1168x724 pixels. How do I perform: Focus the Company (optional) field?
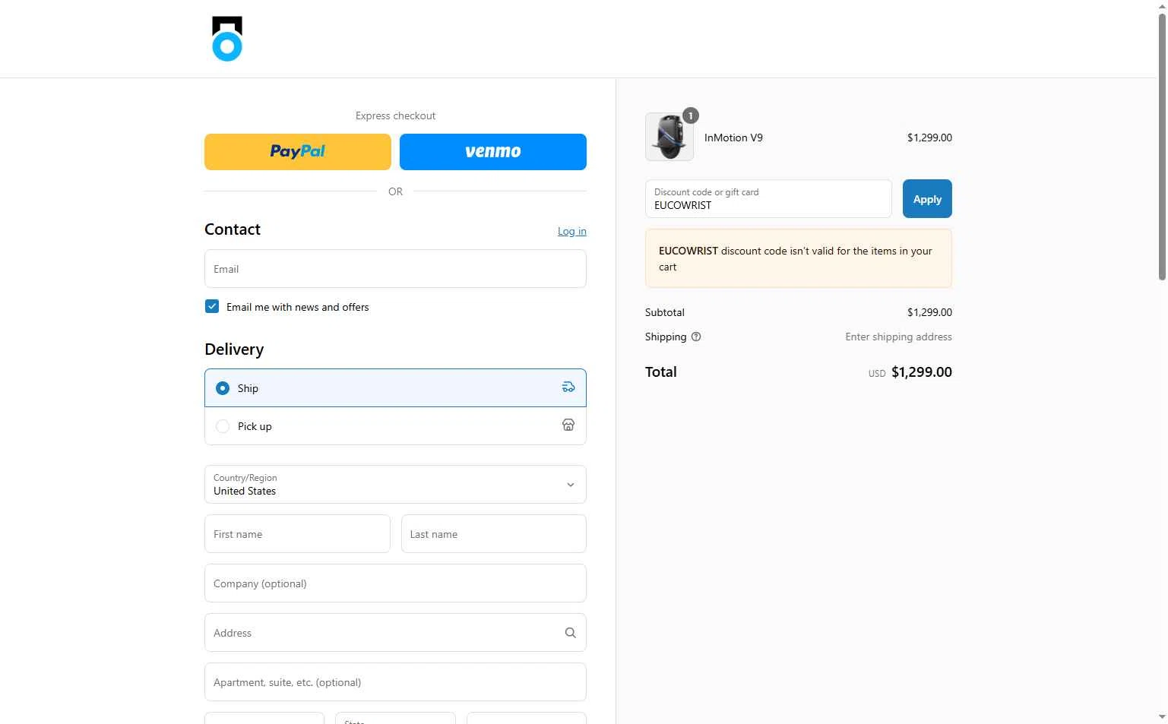click(x=395, y=583)
